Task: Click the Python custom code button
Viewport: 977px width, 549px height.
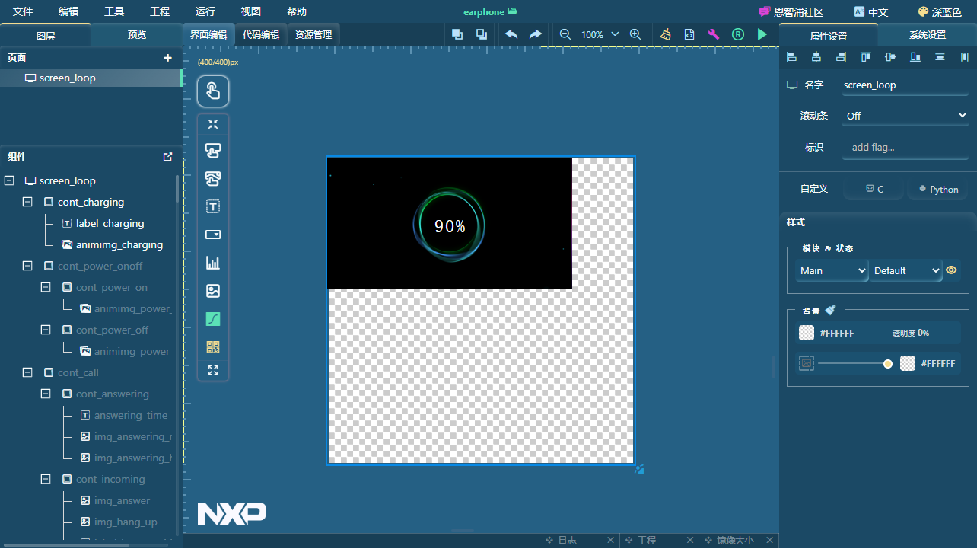Action: (x=938, y=189)
